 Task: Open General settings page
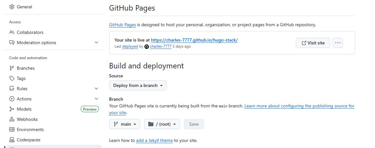24,7
